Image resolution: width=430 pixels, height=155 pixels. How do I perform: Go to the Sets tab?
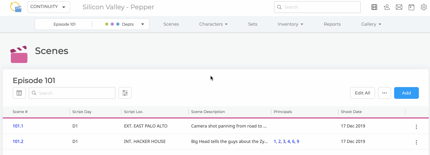pos(253,24)
